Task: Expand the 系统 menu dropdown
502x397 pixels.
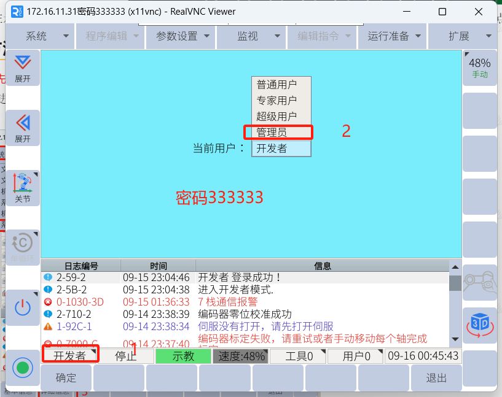Action: (47, 36)
